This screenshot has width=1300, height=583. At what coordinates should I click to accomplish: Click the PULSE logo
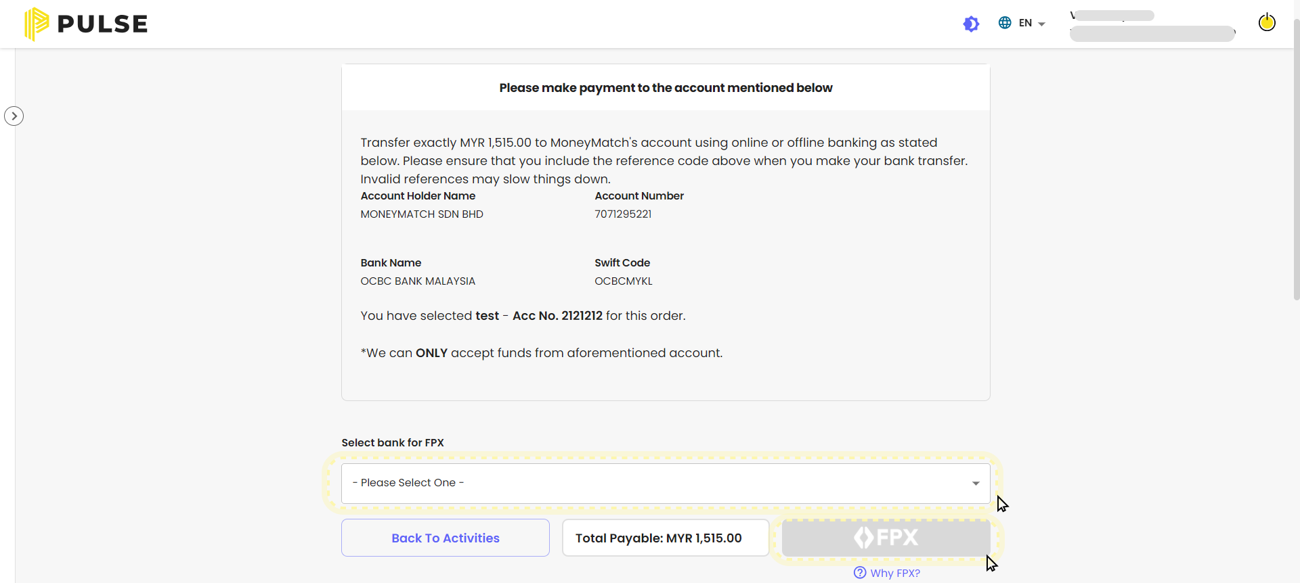86,24
